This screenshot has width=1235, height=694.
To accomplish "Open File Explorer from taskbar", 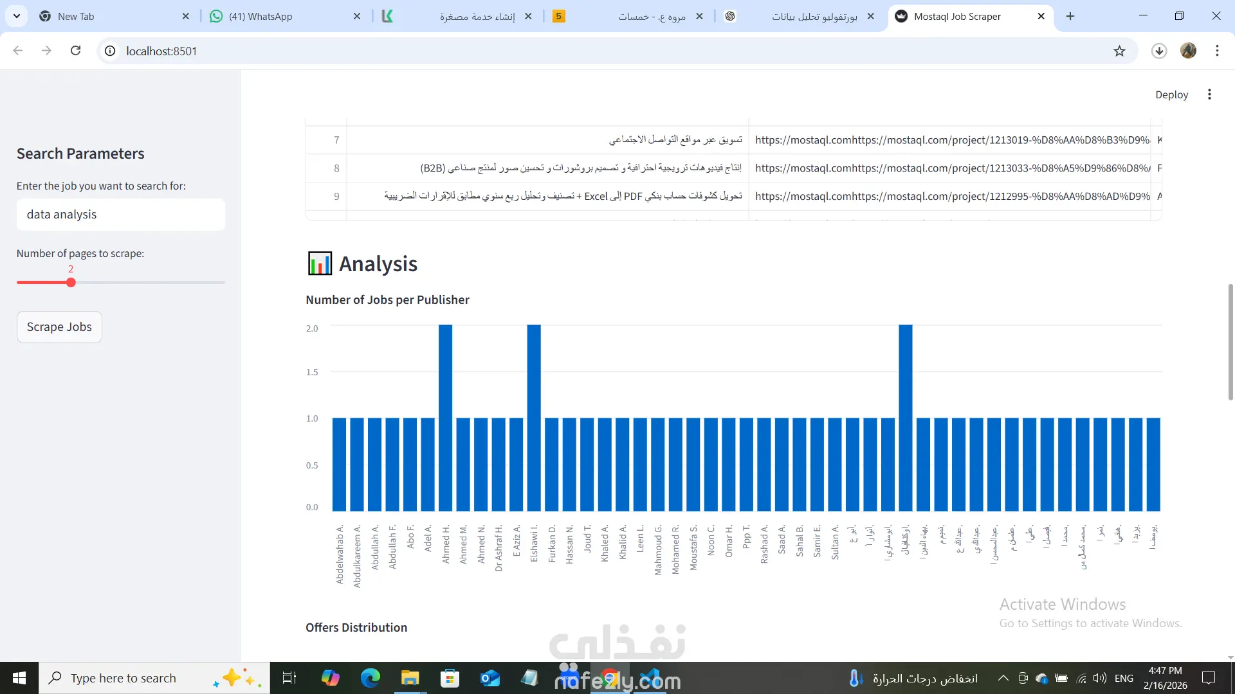I will pyautogui.click(x=410, y=678).
